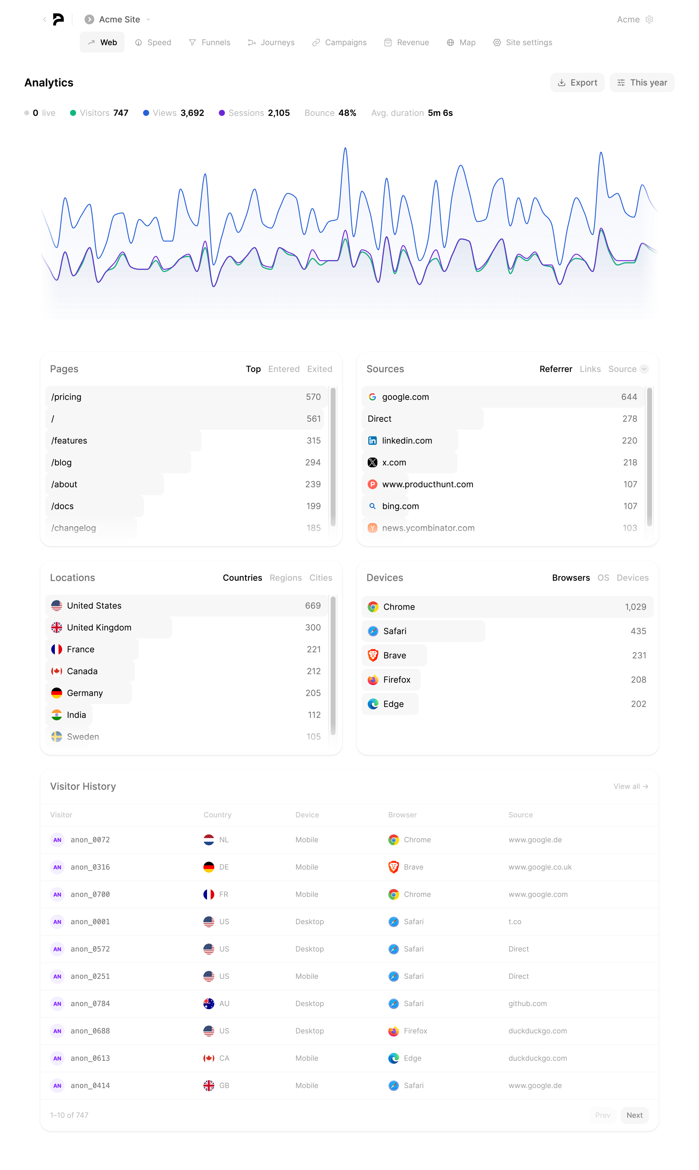699x1170 pixels.
Task: Click the back chevron beside the logo
Action: (44, 19)
